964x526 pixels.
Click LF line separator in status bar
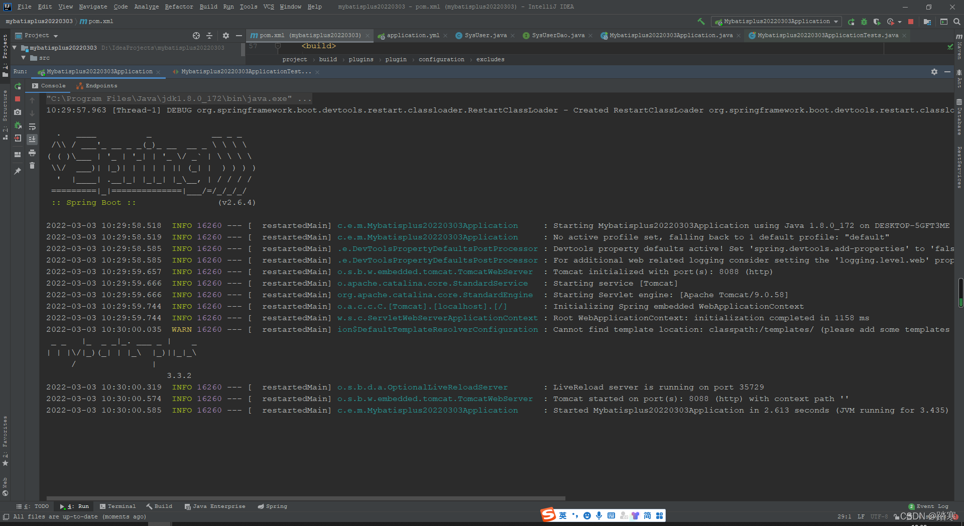[861, 516]
